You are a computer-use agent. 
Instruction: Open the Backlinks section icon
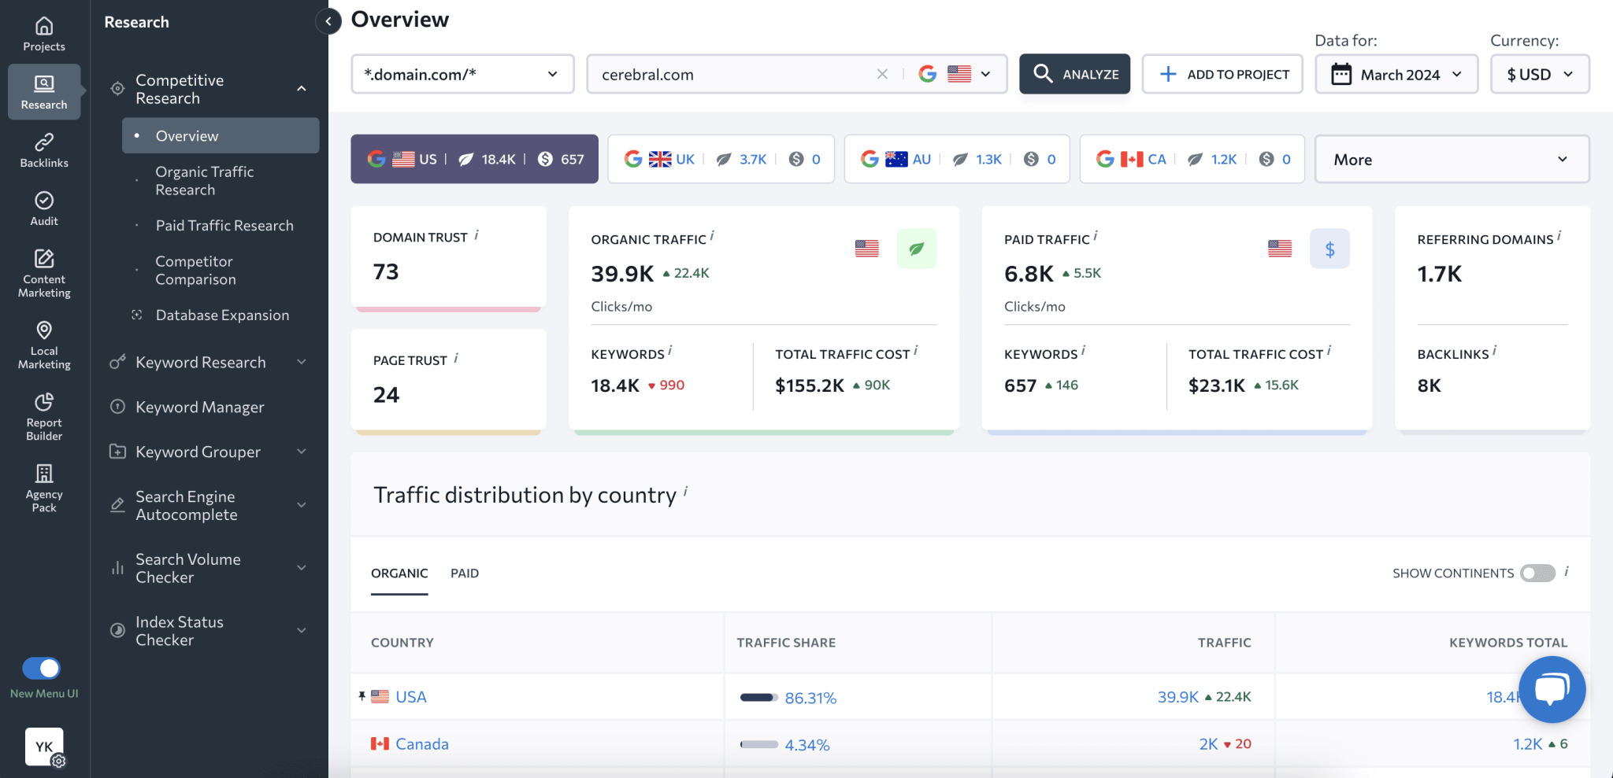[x=44, y=150]
